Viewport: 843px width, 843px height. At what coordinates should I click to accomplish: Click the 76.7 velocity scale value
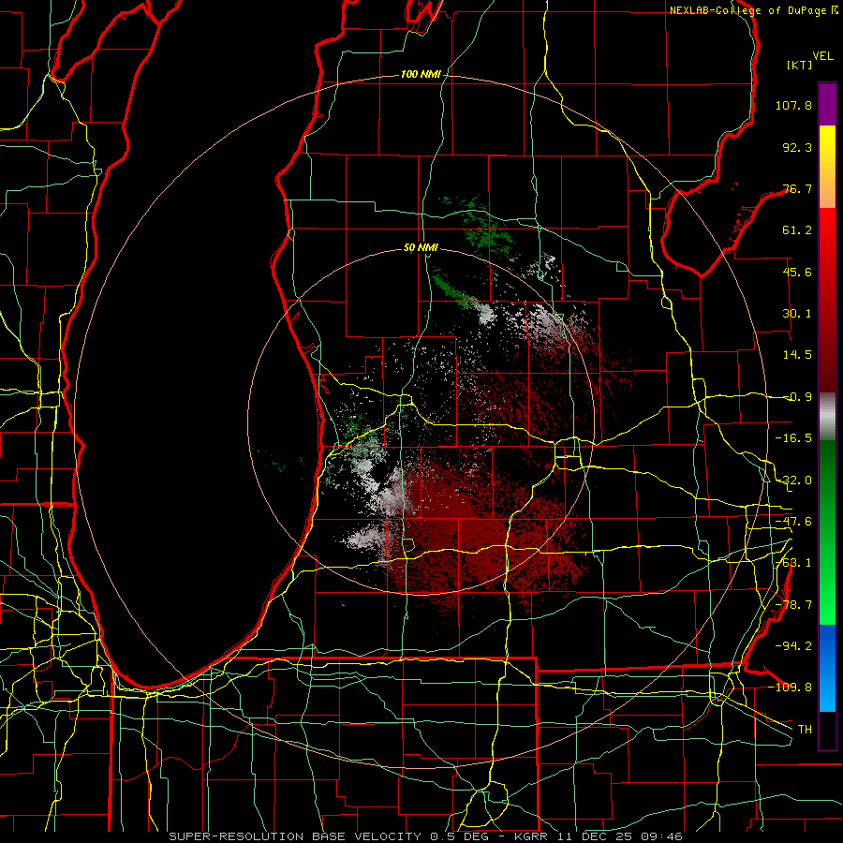[x=797, y=188]
